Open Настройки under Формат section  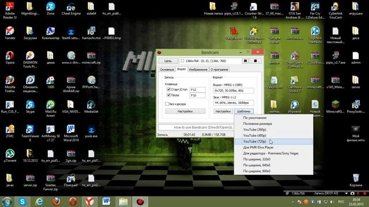223,111
